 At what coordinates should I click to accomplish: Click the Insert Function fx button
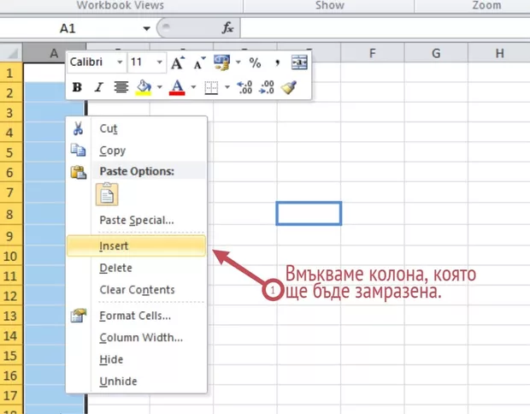click(227, 28)
